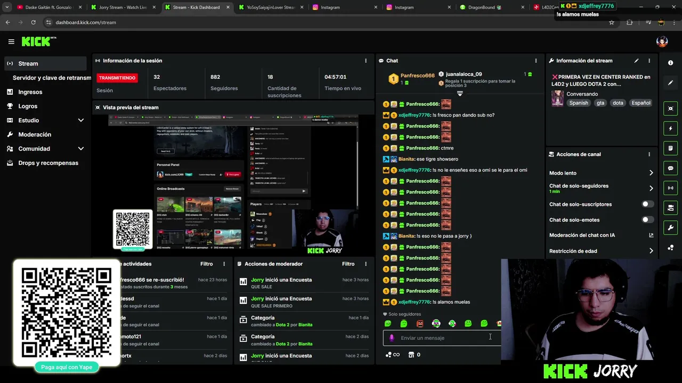Click the gta tag chip
Screen dimensions: 682x383
pos(600,103)
